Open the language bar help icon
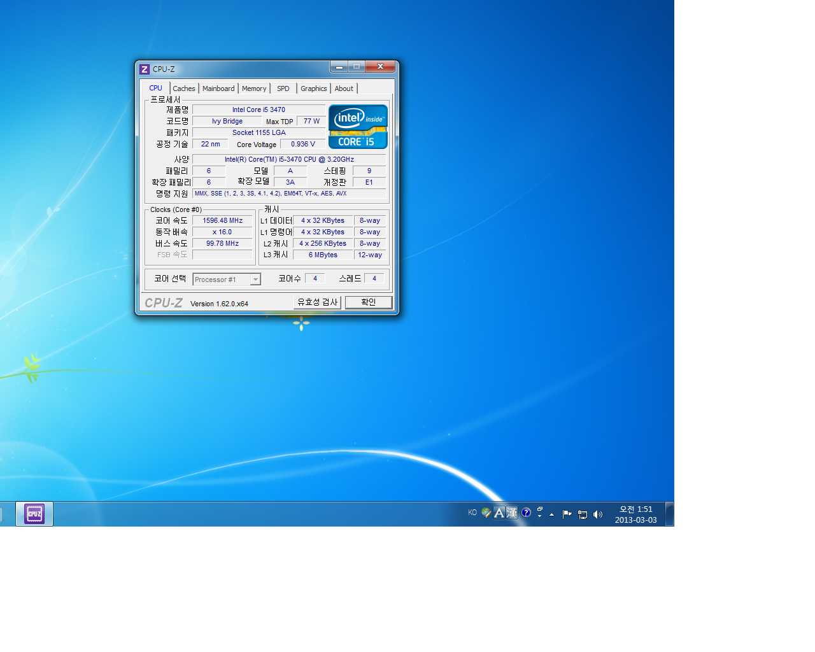The height and width of the screenshot is (652, 815). tap(526, 513)
